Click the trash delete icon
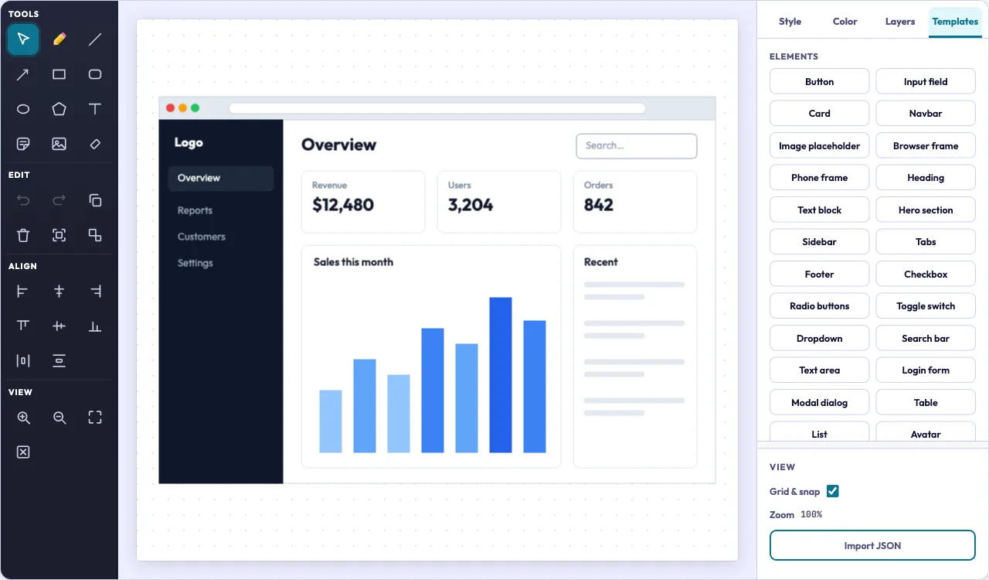Viewport: 989px width, 580px height. pos(23,235)
